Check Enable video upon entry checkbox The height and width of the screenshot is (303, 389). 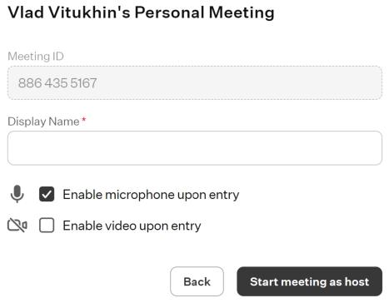point(47,225)
